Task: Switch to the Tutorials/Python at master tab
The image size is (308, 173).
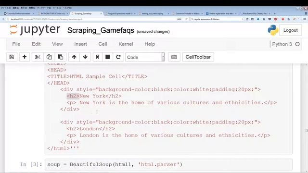Action: 19,13
